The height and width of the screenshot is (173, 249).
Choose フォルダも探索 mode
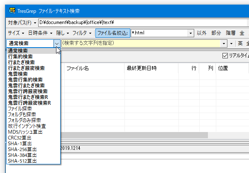coord(33,115)
